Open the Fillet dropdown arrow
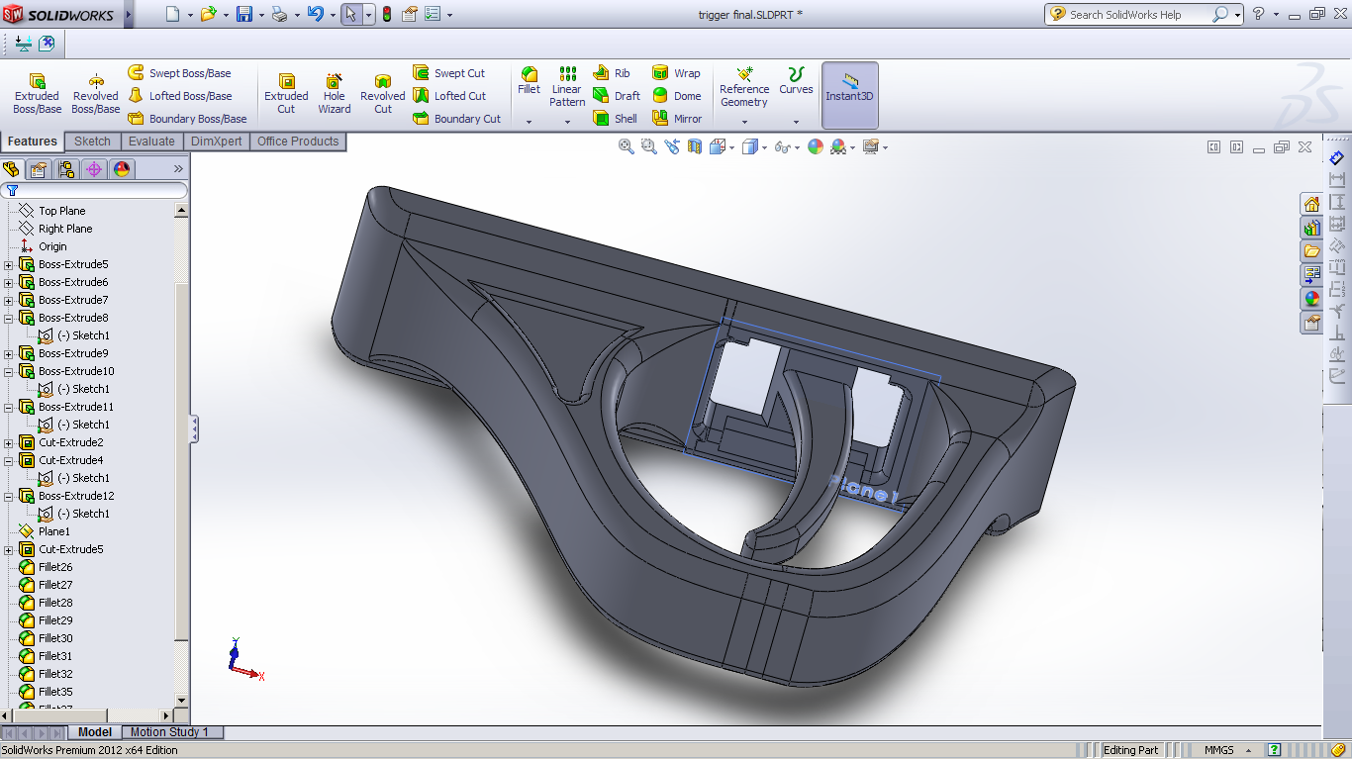The image size is (1352, 760). (x=530, y=122)
